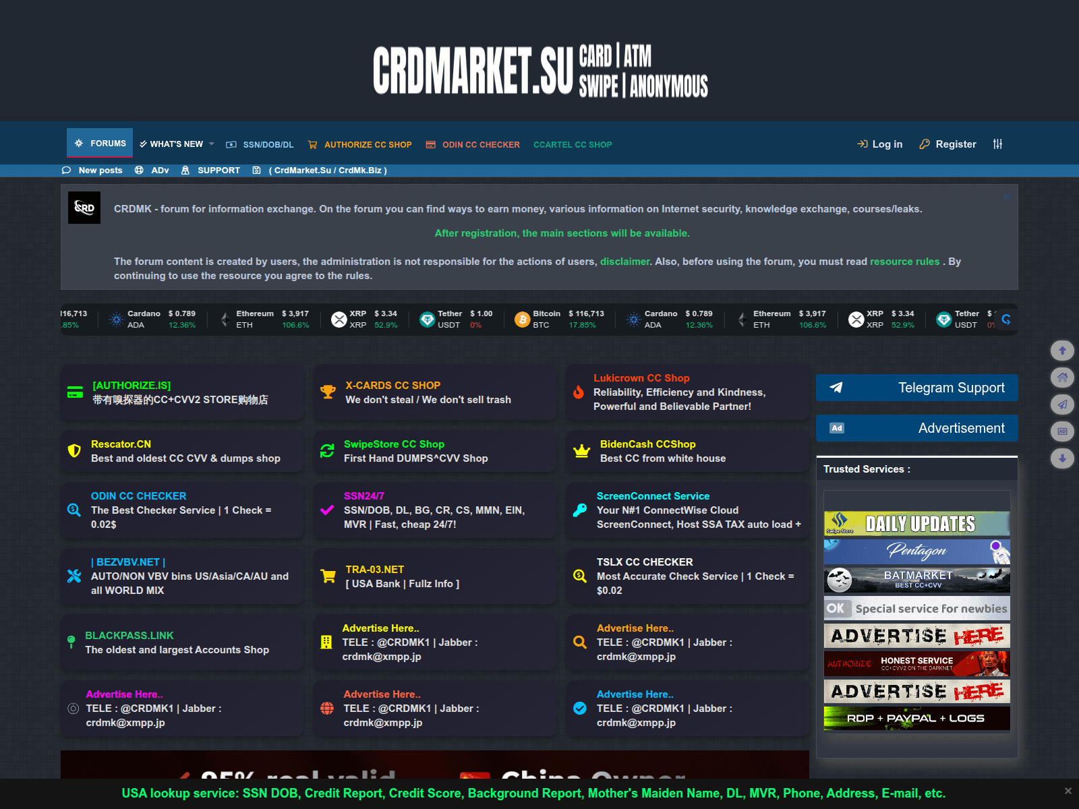Click the Bitcoin BTC icon in the ticker
The width and height of the screenshot is (1079, 809).
(x=522, y=320)
